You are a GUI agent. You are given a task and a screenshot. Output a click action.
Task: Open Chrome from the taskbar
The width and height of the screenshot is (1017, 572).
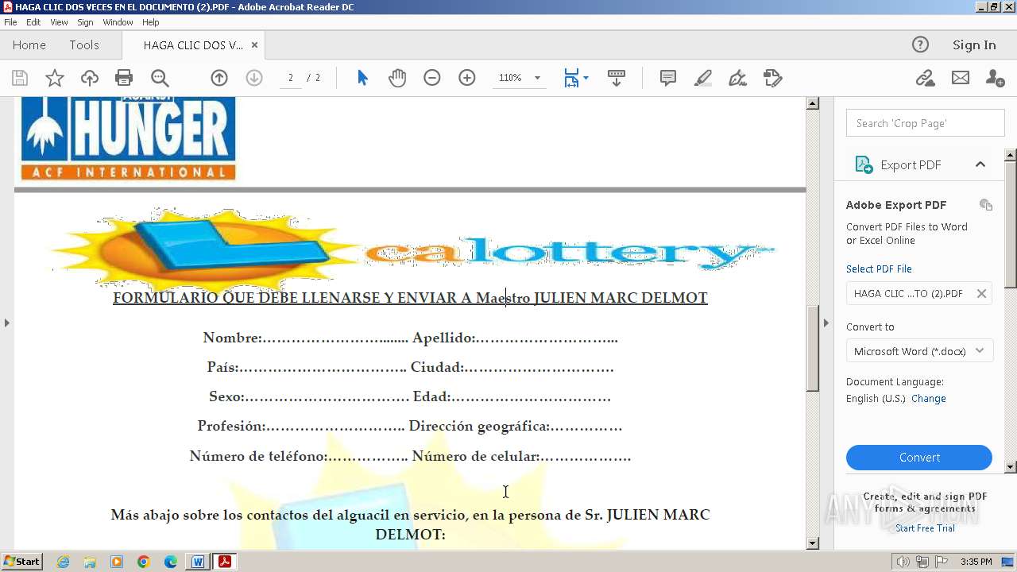pos(144,562)
